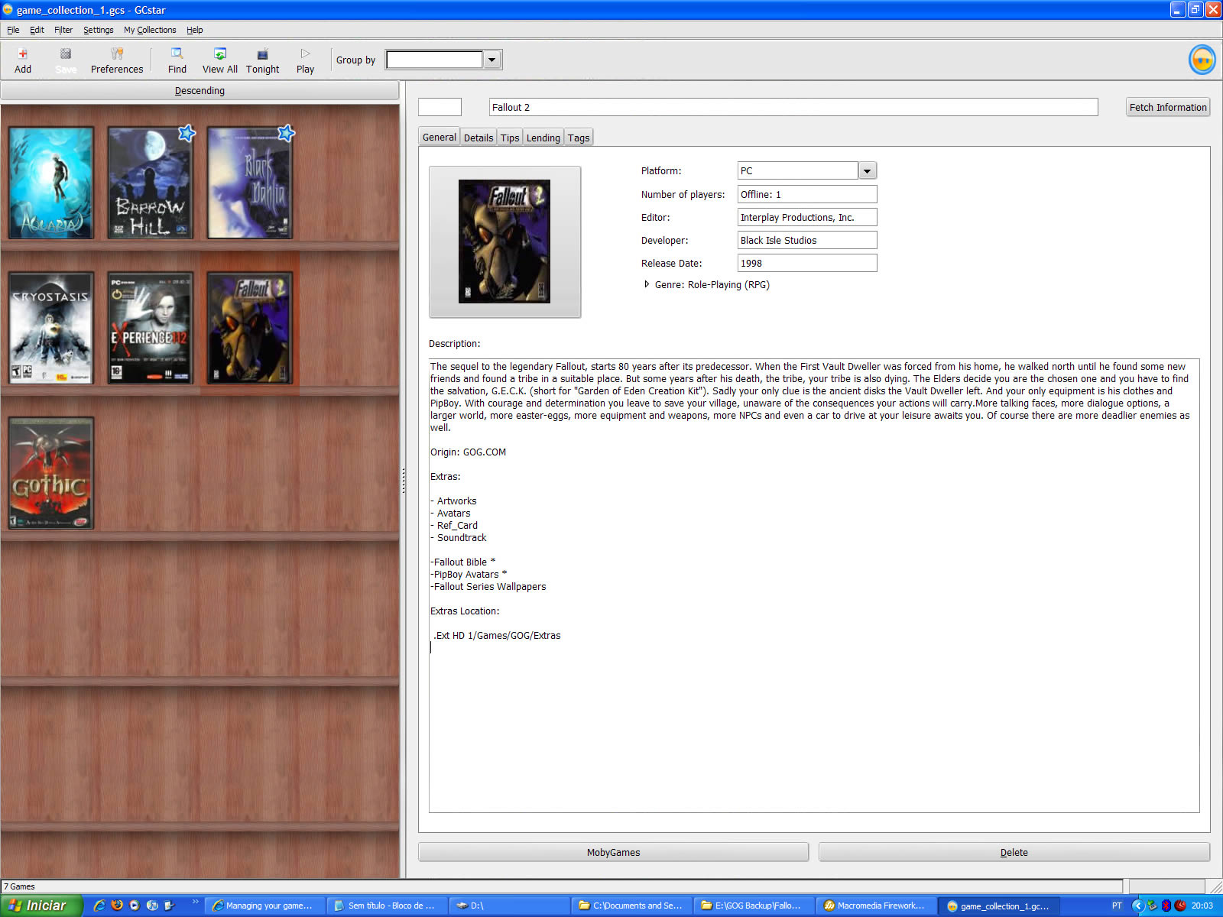1223x917 pixels.
Task: Click the star badge on Black Dahlia
Action: click(x=286, y=133)
